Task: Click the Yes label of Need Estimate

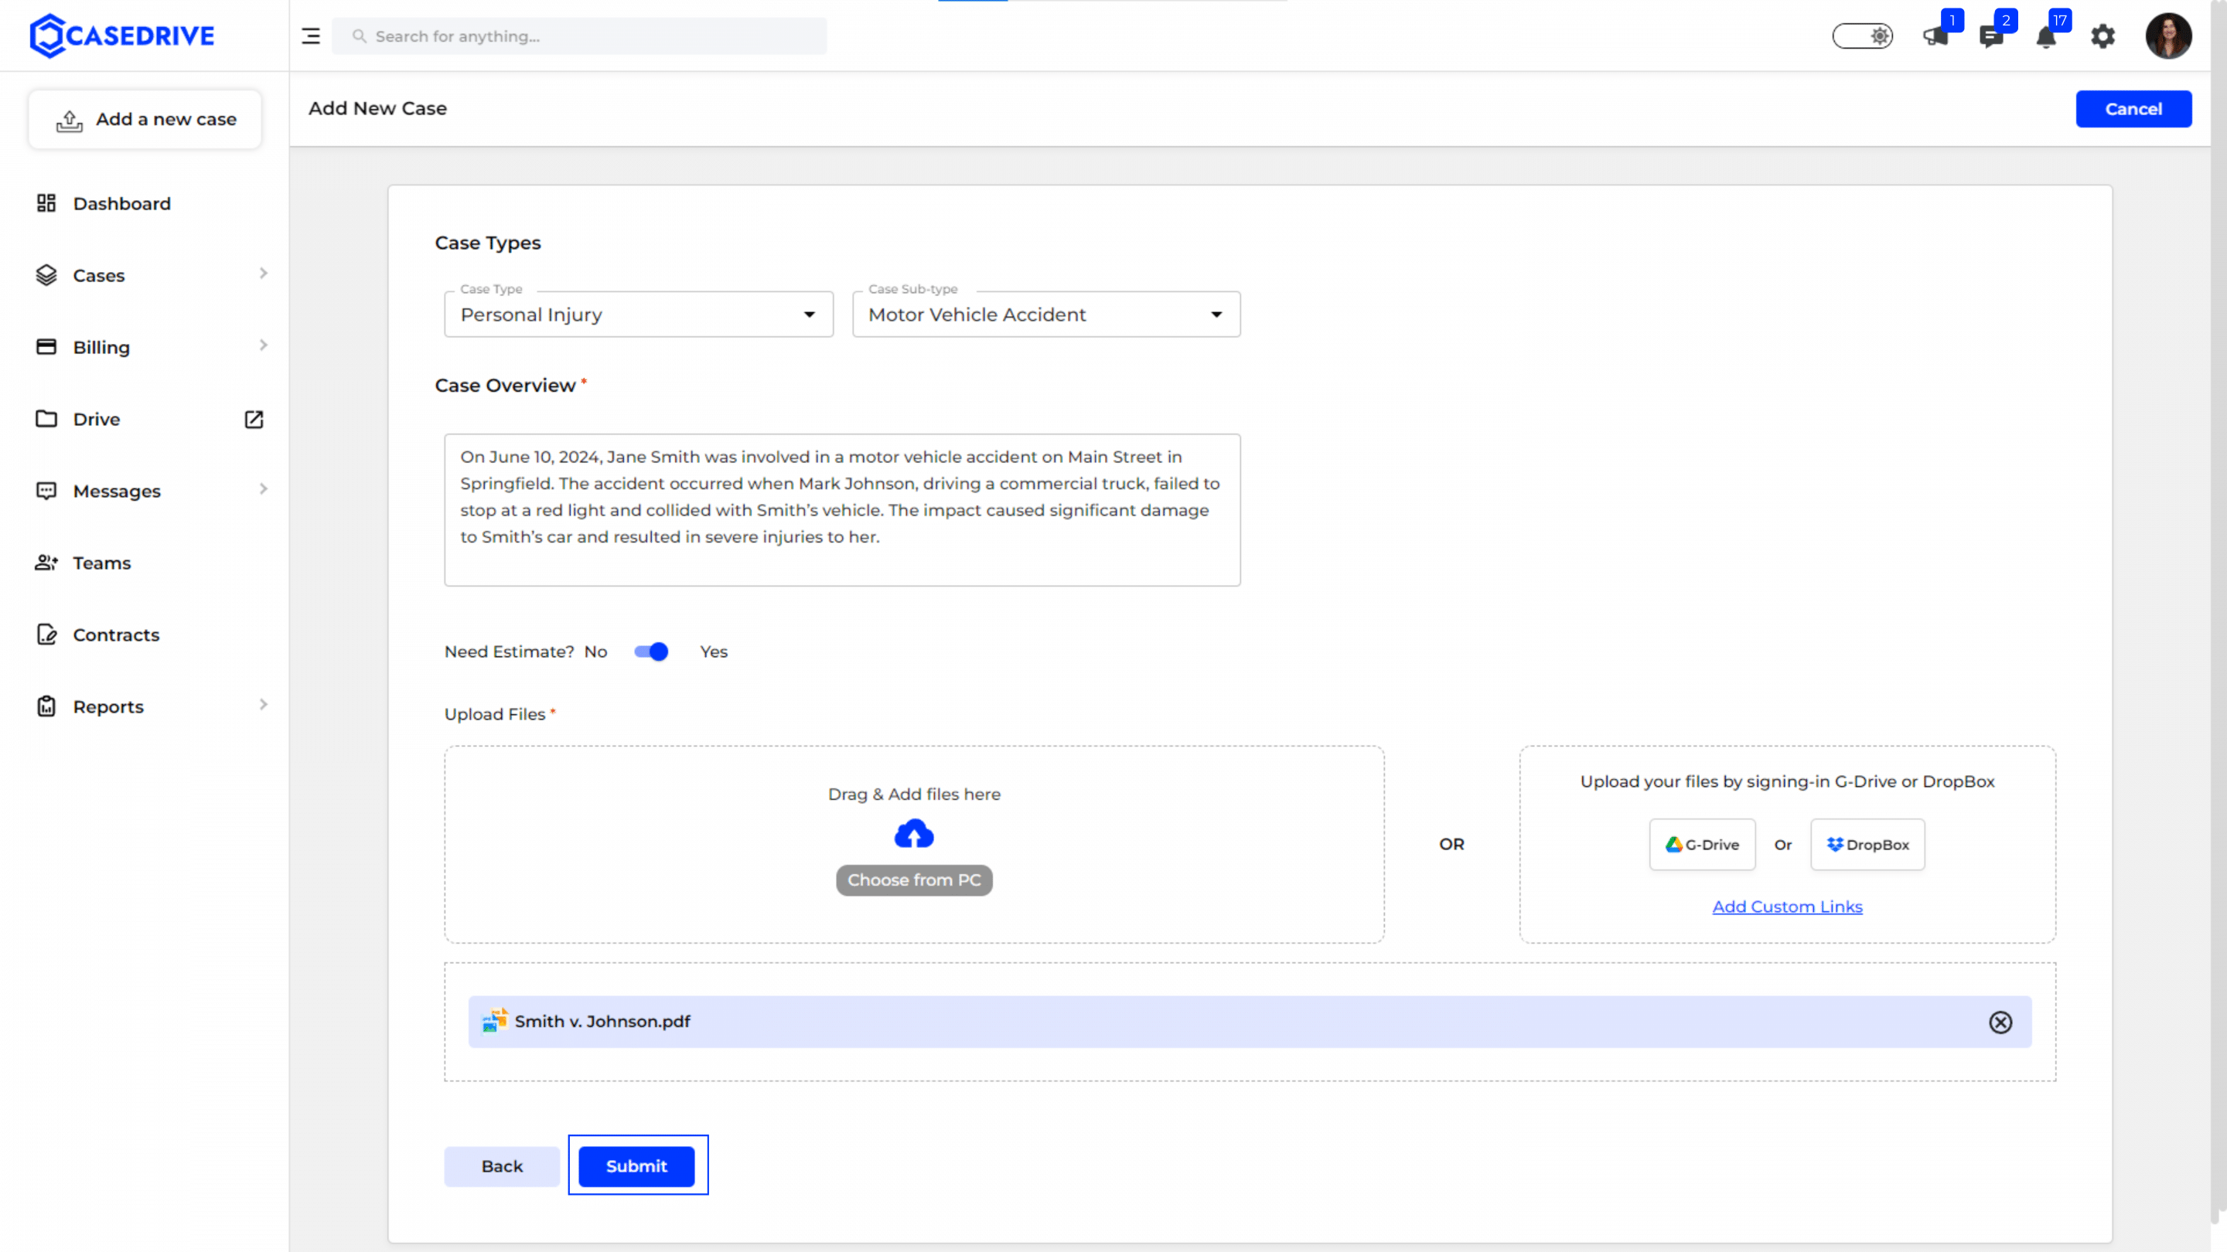Action: coord(713,652)
